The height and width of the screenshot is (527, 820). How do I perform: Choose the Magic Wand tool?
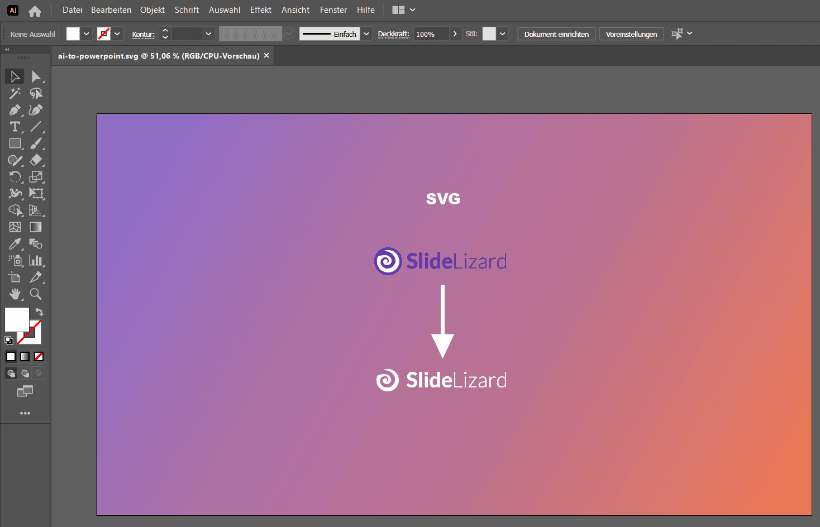(15, 93)
